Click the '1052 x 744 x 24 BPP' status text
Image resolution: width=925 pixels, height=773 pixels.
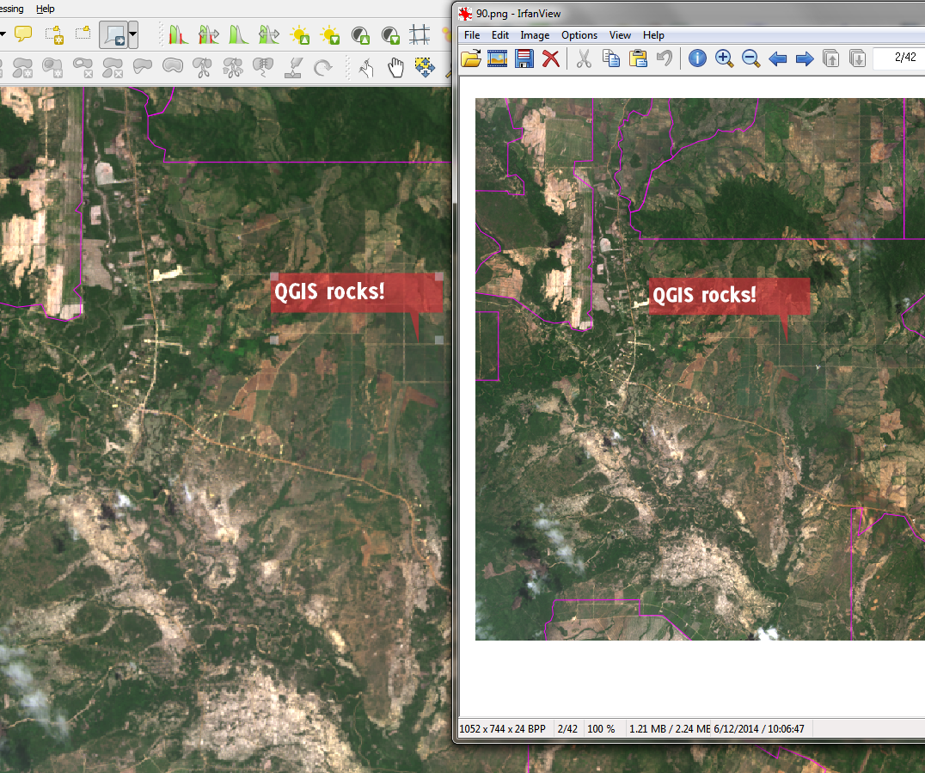[503, 729]
